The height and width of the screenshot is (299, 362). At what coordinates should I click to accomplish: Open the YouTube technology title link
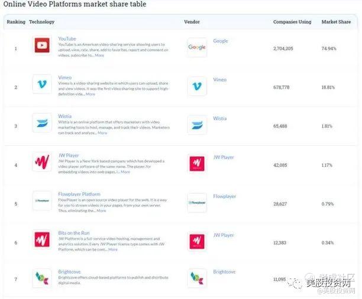(67, 39)
